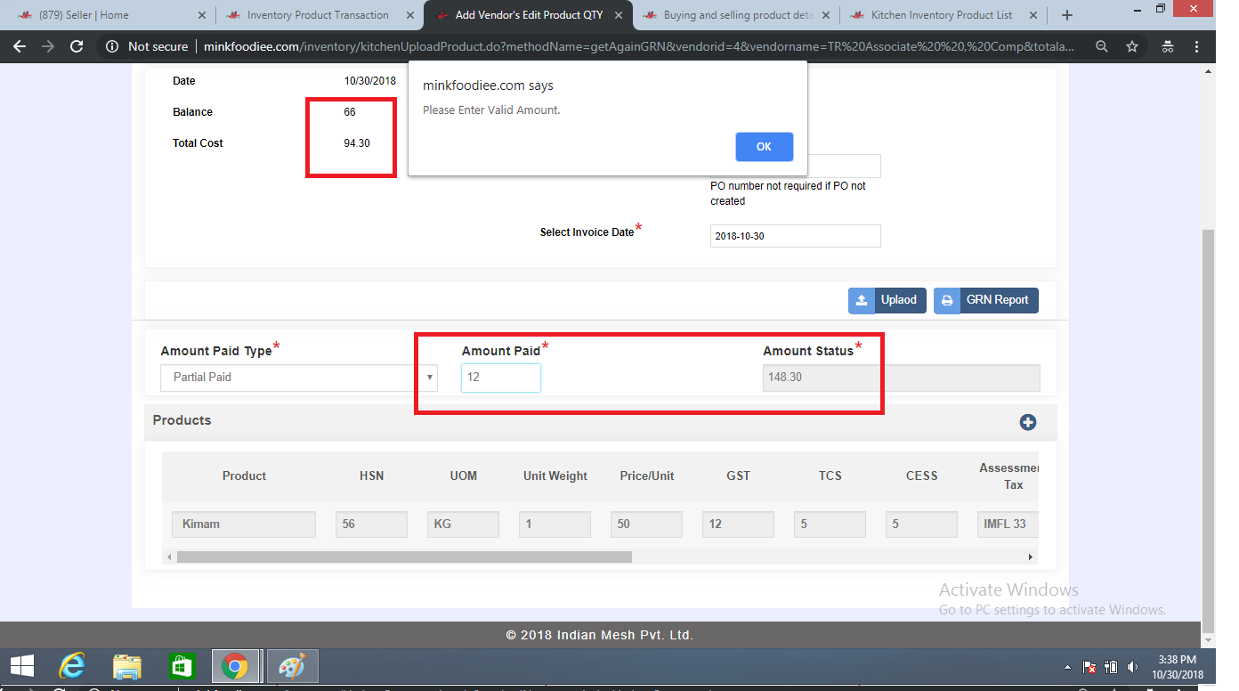Click the Product field showing Kimam
Viewport: 1239px width, 691px height.
[244, 524]
